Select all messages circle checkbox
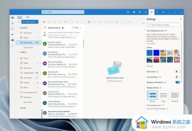The width and height of the screenshot is (192, 131). coord(45,28)
